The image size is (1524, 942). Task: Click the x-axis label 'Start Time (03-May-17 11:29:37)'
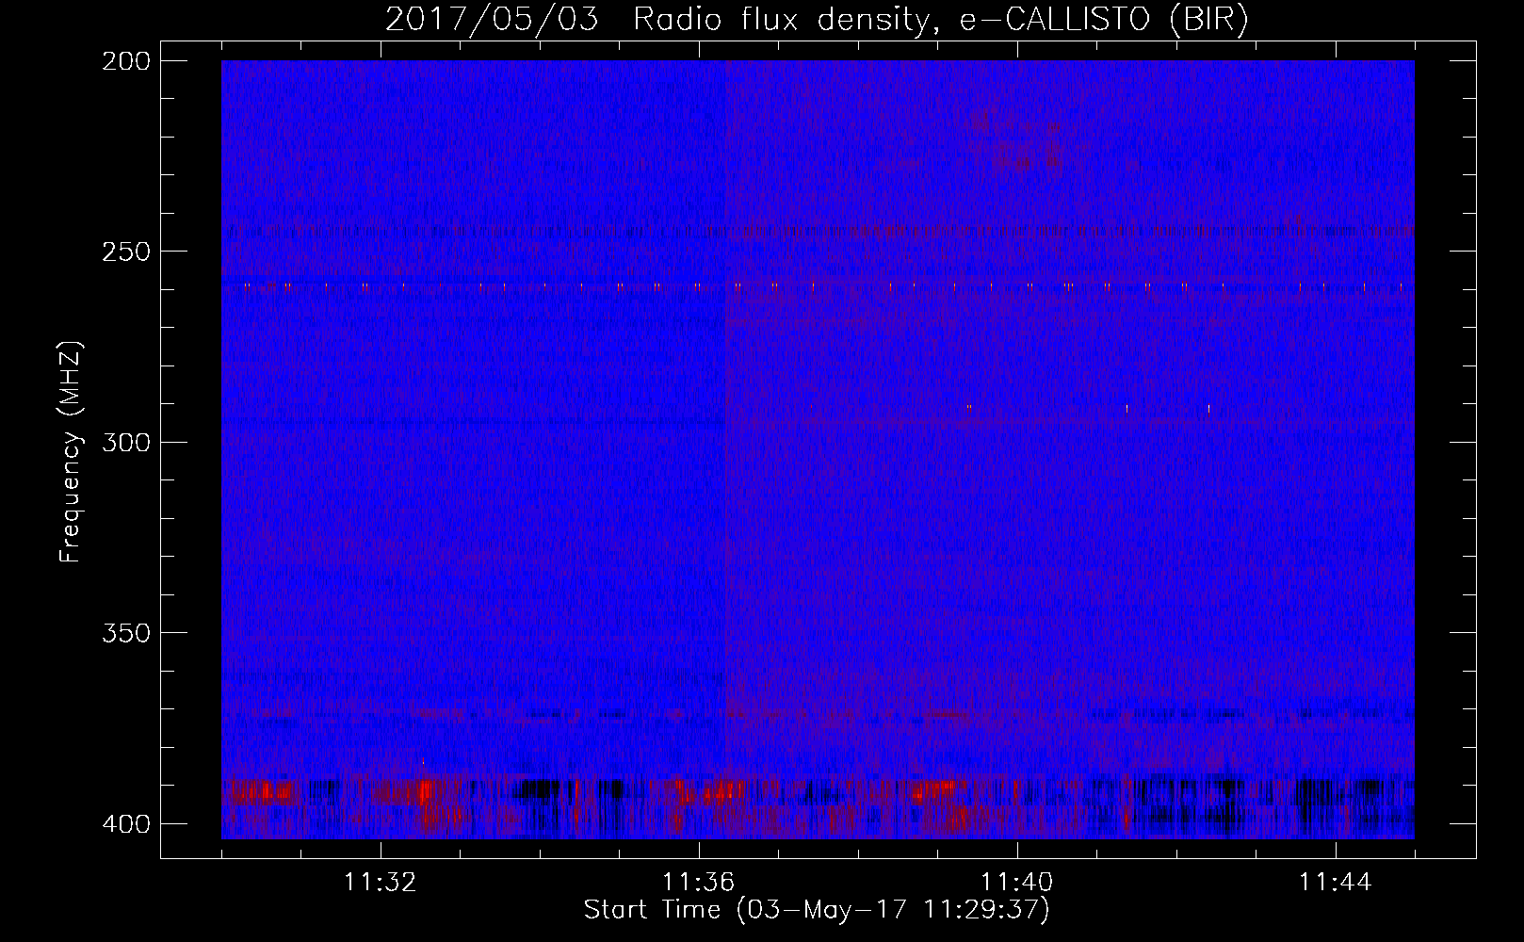tap(817, 910)
